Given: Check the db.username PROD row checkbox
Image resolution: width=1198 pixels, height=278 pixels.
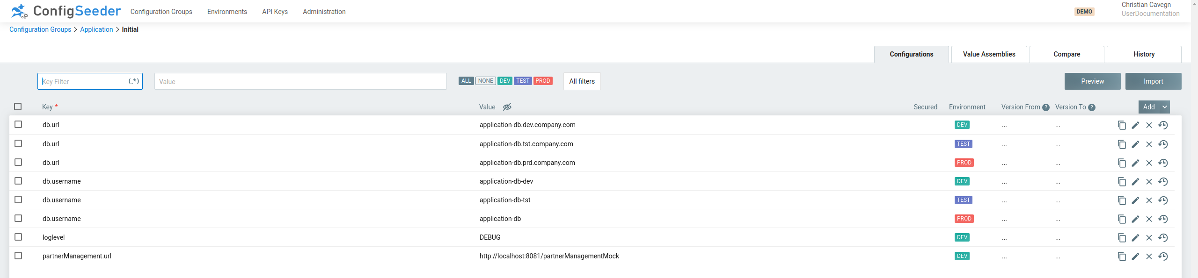Looking at the screenshot, I should [18, 218].
